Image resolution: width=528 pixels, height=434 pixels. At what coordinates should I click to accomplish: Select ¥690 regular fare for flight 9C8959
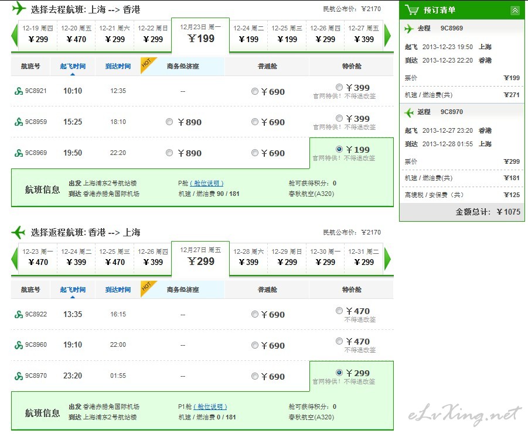coord(255,122)
